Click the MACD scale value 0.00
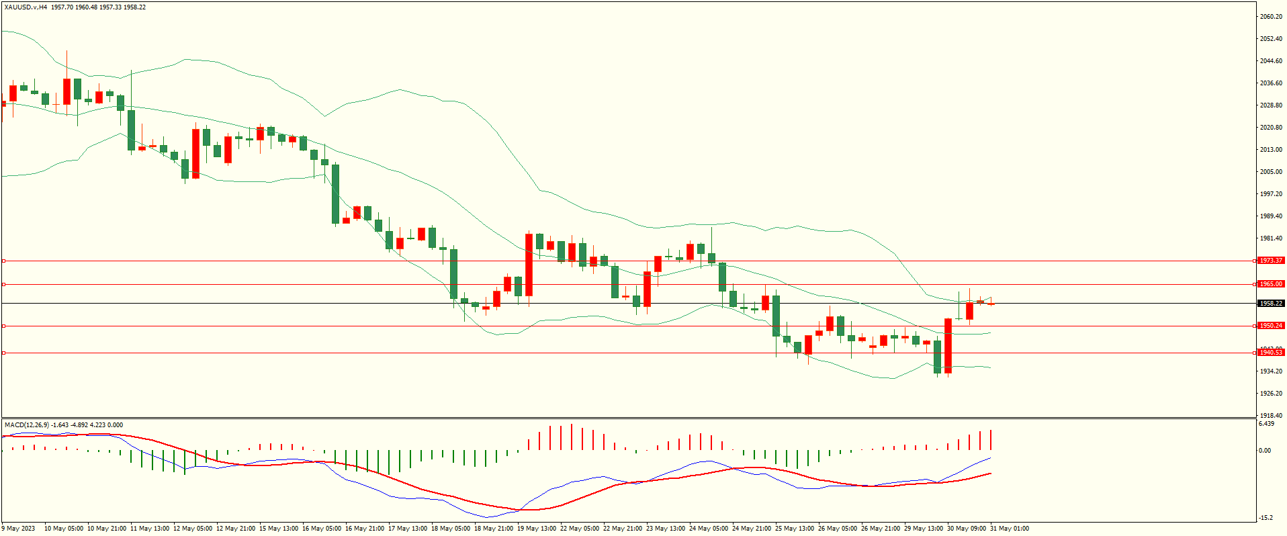 pos(1265,451)
